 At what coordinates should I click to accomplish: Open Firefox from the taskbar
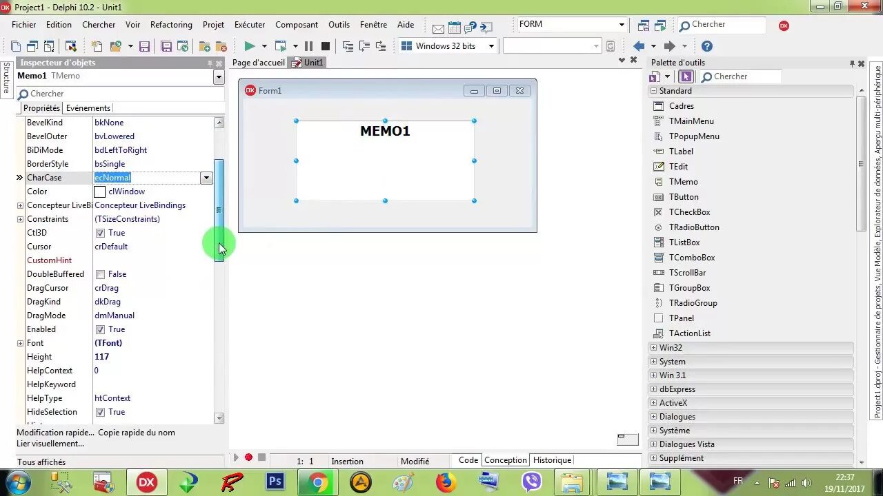(446, 482)
